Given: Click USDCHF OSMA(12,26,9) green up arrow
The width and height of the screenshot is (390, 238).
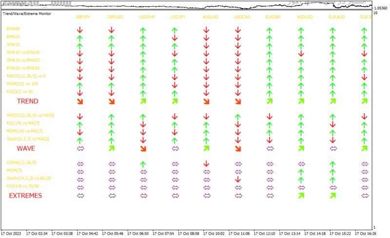Looking at the screenshot, I should pyautogui.click(x=143, y=164).
